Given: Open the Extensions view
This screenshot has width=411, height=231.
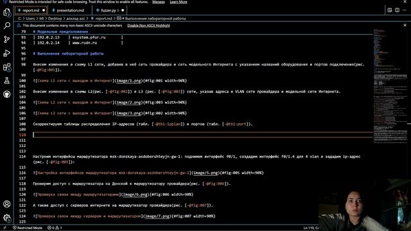Looking at the screenshot, I should click(7, 67).
